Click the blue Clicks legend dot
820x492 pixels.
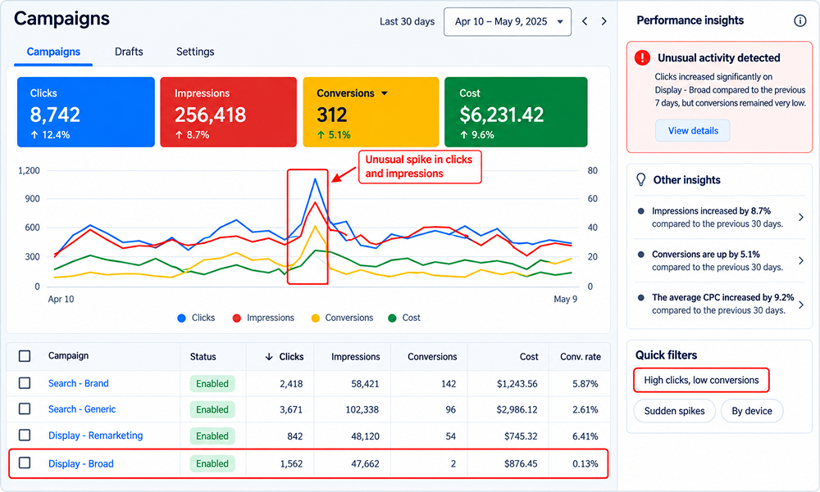coord(181,318)
